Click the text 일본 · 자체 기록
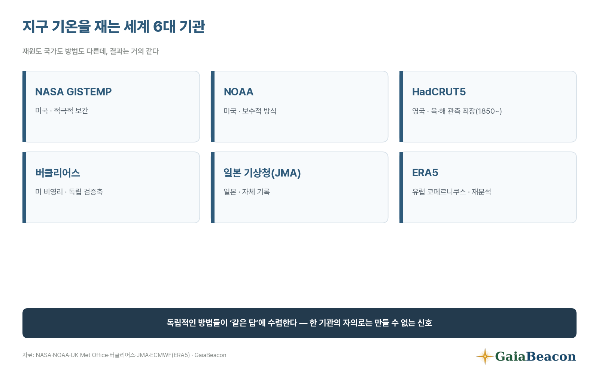 click(x=247, y=191)
